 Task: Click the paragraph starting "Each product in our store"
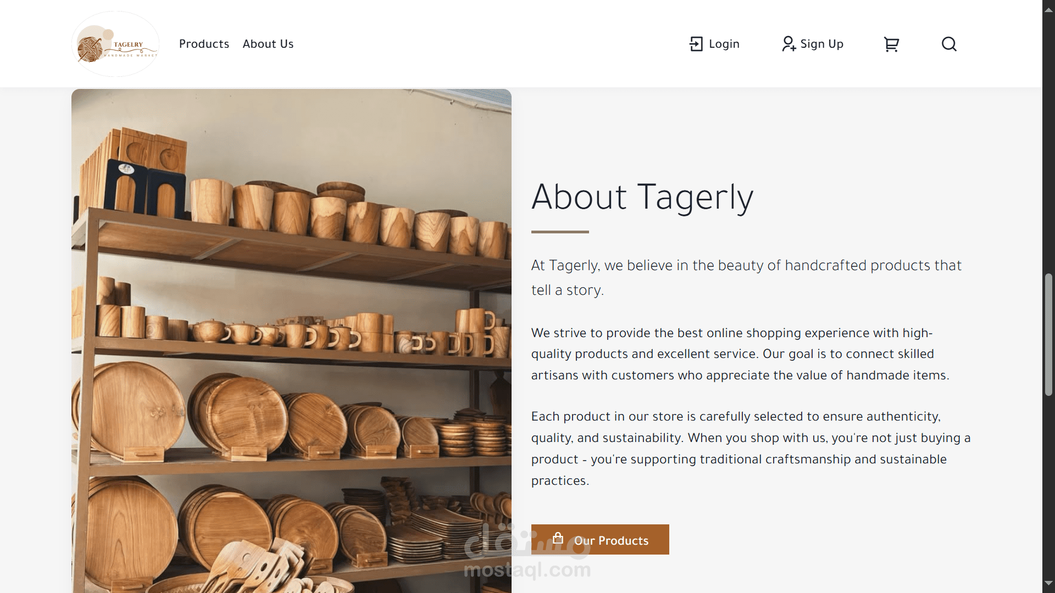pyautogui.click(x=751, y=449)
